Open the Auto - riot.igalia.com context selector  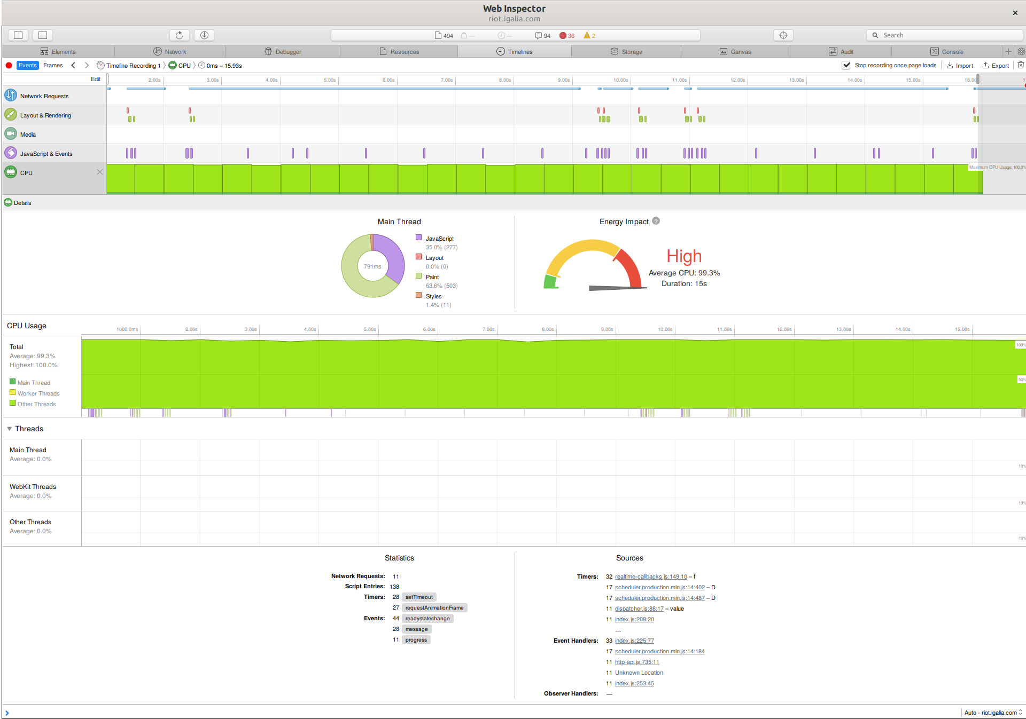(x=993, y=713)
